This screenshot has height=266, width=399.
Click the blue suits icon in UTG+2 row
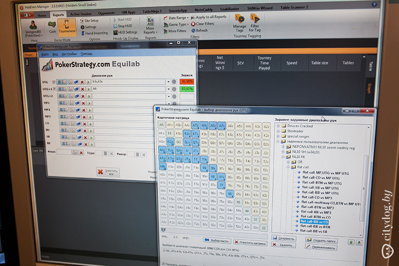(x=77, y=96)
